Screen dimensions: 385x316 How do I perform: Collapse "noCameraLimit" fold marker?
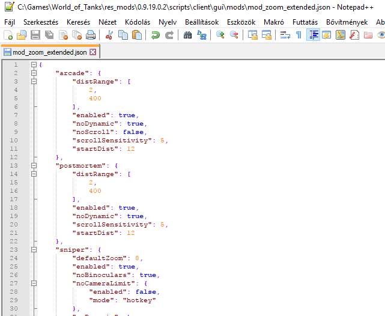[34, 284]
